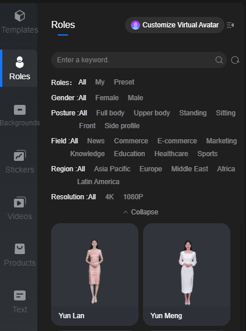
Task: Select the Yun Meng avatar thumbnail
Action: (187, 274)
